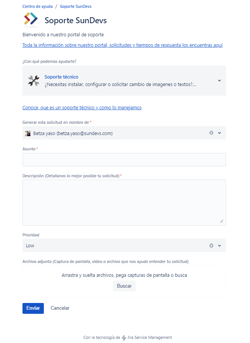Click Buscar to browse for attachments
The height and width of the screenshot is (343, 250).
(x=124, y=286)
